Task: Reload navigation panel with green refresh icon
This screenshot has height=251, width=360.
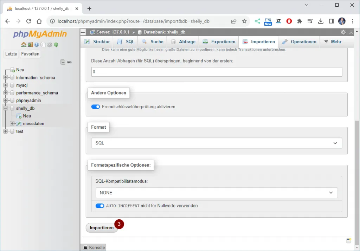Action: pyautogui.click(x=56, y=45)
